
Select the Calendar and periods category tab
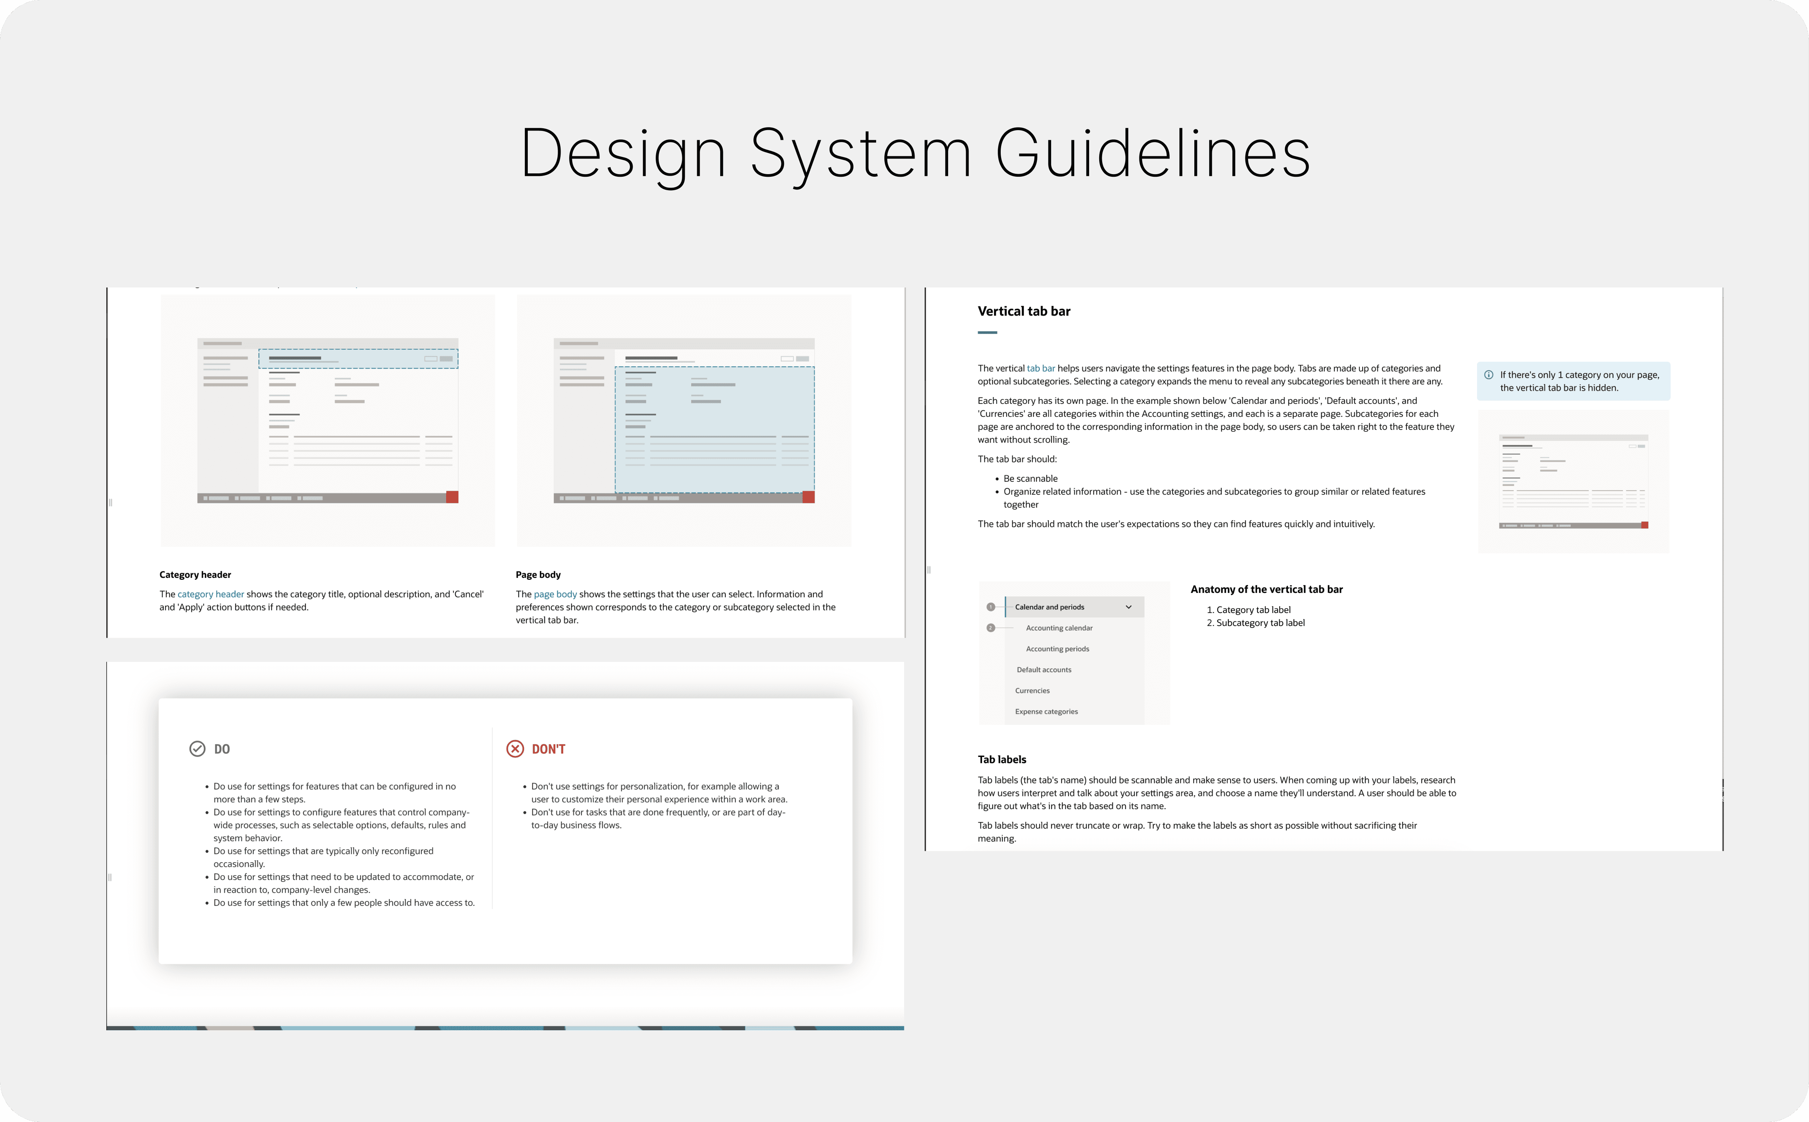(x=1050, y=607)
